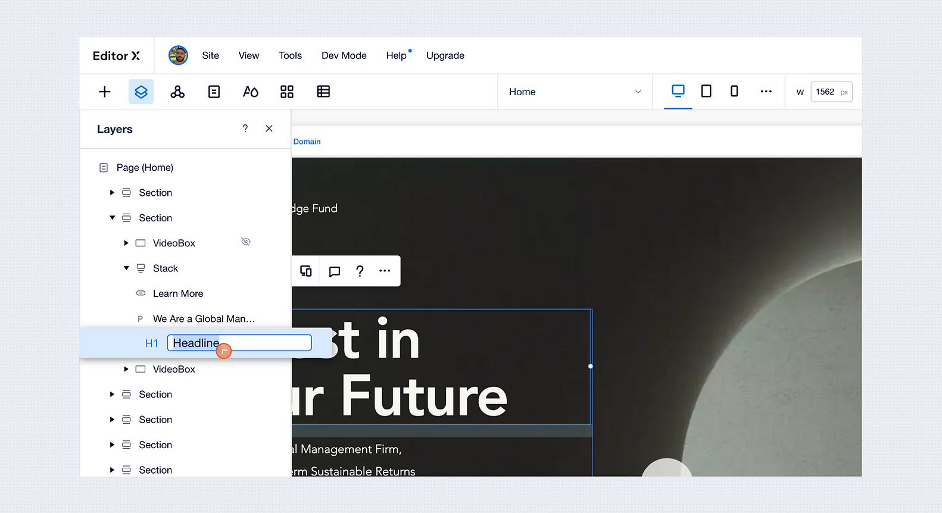Viewport: 942px width, 513px height.
Task: Click the Page (Home) page icon
Action: tap(104, 168)
